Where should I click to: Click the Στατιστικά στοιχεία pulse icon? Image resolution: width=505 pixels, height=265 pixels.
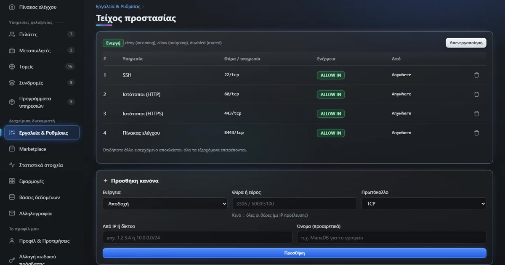(12, 165)
